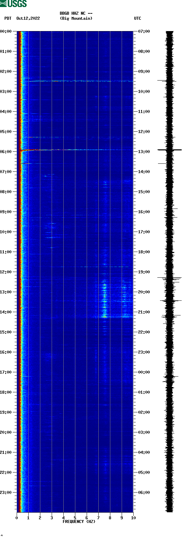Viewport: 184px width, 539px height.
Task: Click the event streak near 12:15 UTC
Action: pyautogui.click(x=80, y=137)
